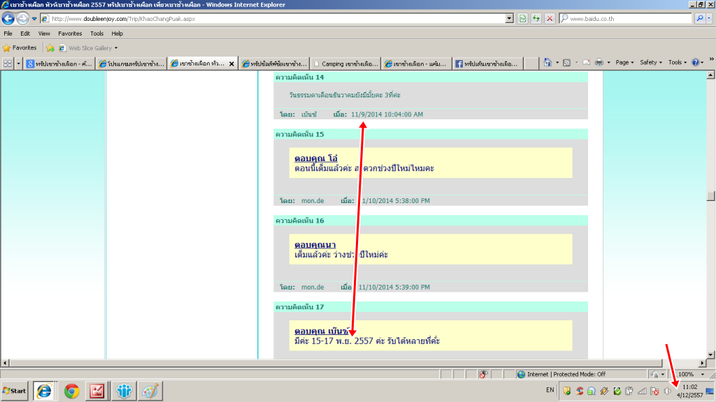Switch to the Google search tab
This screenshot has height=402, width=716.
point(59,64)
